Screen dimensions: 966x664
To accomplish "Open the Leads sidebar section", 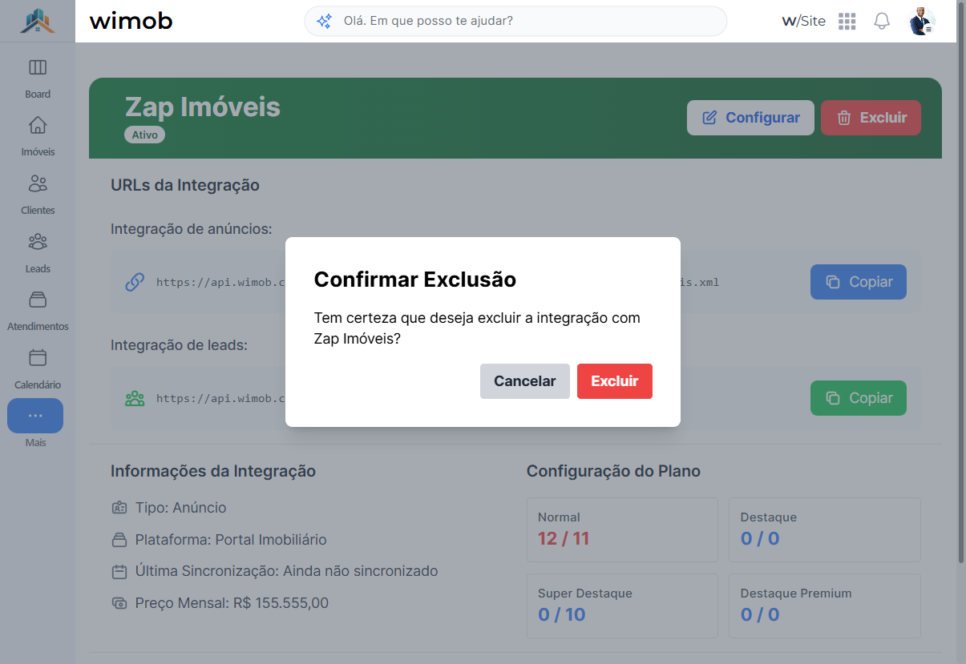I will point(38,253).
